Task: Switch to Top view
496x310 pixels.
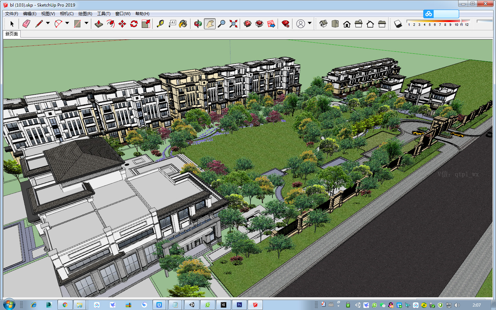Action: click(x=335, y=24)
